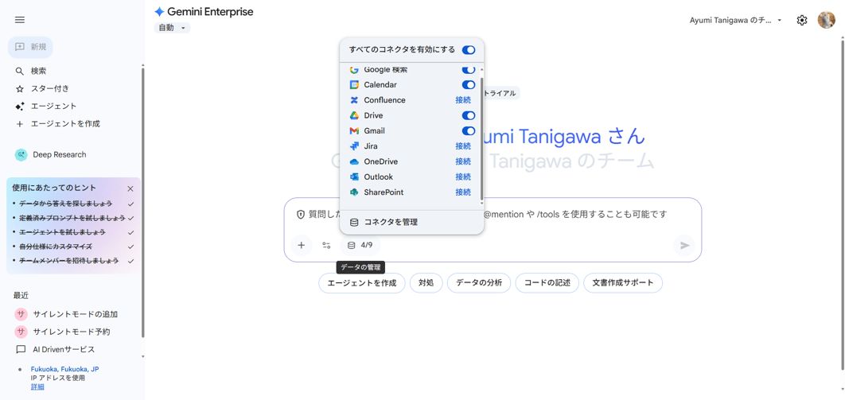Click the エージェントを作成 suggestion chip
Image resolution: width=845 pixels, height=400 pixels.
click(362, 283)
